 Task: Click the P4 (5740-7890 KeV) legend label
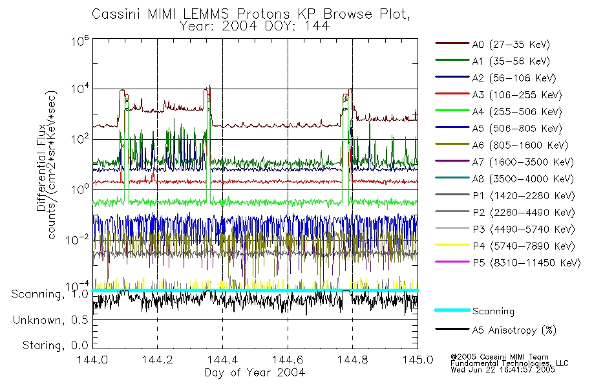coord(524,246)
